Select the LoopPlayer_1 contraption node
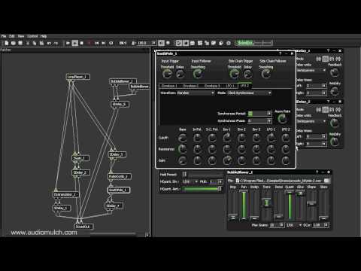 coord(78,77)
